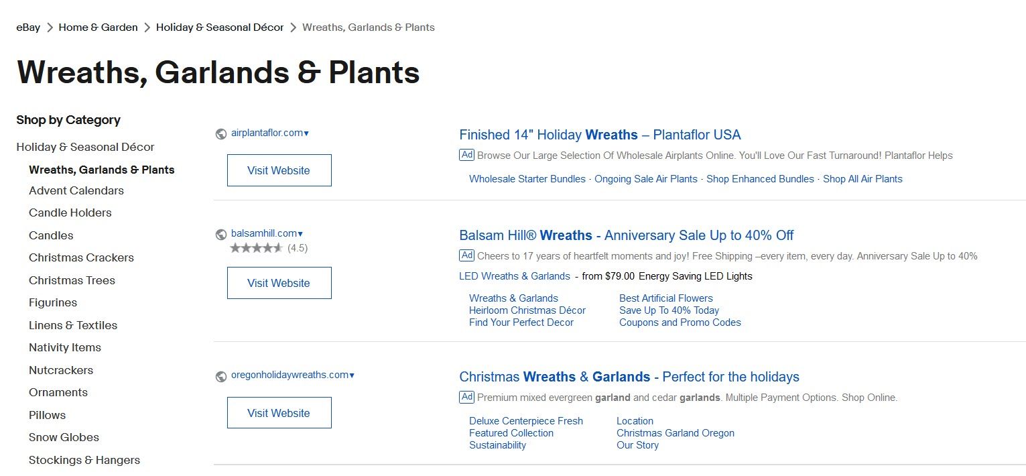
Task: Visit Website for the Plantaflor ad
Action: coord(279,170)
